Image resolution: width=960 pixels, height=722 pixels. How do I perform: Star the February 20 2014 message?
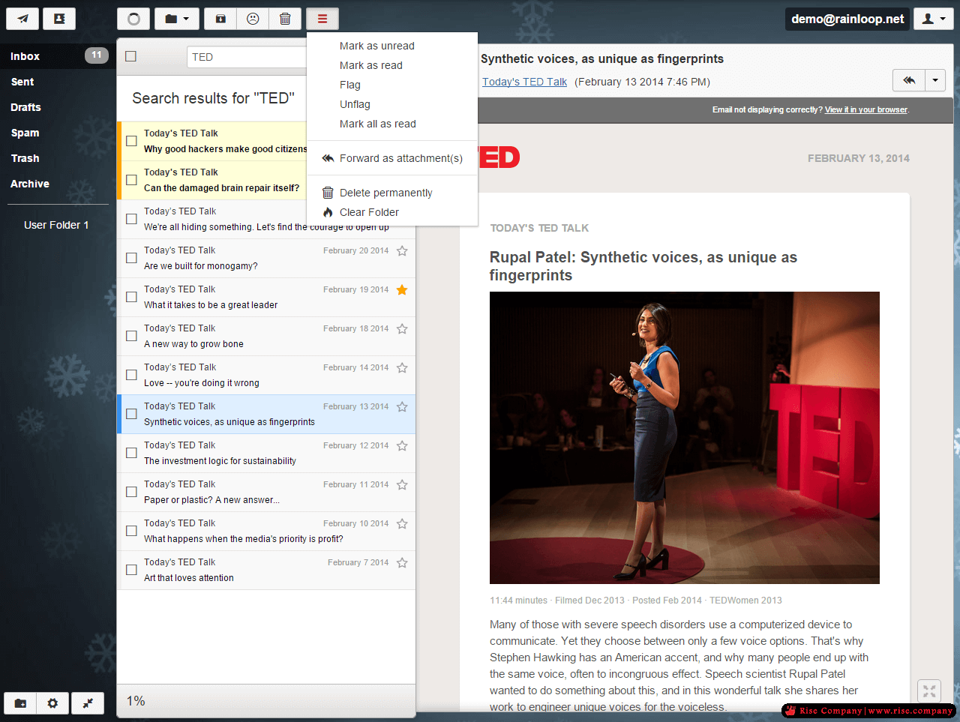[402, 251]
